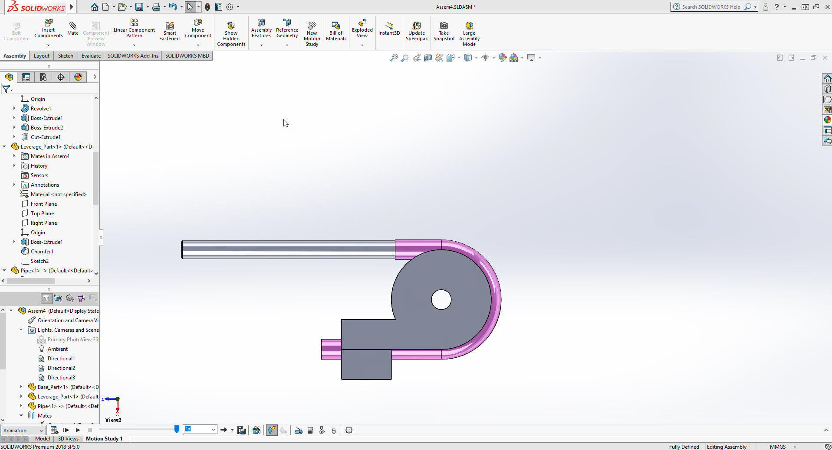Launch the Bill of Materials tool
The width and height of the screenshot is (832, 450).
tap(335, 30)
